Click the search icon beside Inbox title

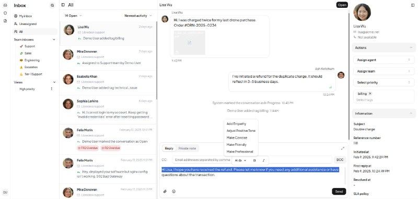pos(52,5)
